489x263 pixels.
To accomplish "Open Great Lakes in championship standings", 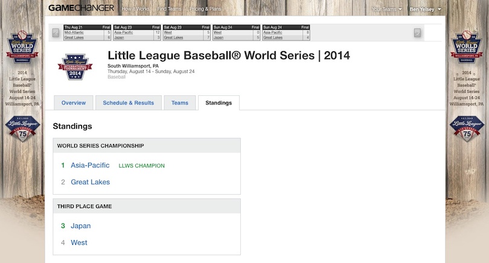I will [x=91, y=182].
